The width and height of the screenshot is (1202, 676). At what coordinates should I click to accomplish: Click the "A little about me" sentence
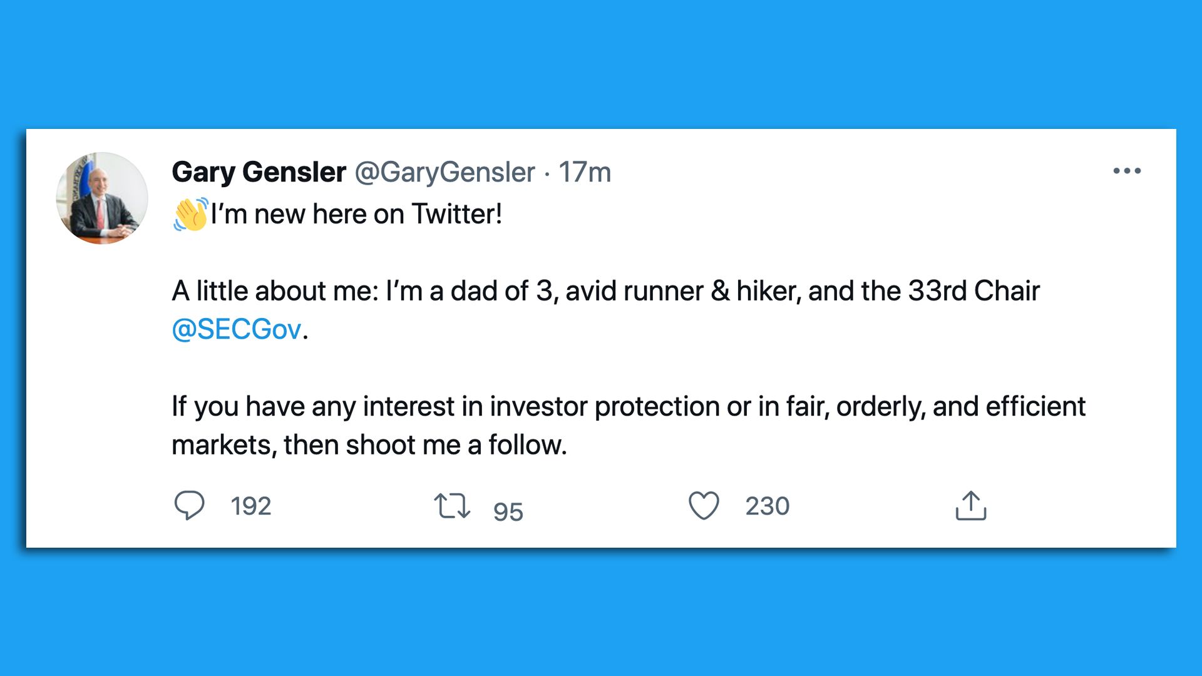(275, 291)
